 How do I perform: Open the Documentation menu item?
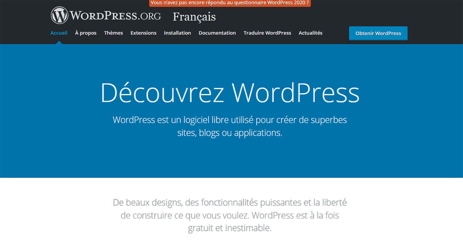[217, 33]
